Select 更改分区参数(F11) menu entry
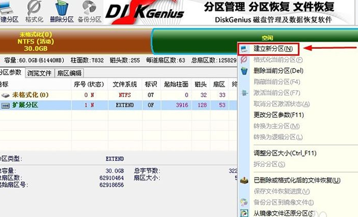Image resolution: width=358 pixels, height=217 pixels. coord(279,115)
